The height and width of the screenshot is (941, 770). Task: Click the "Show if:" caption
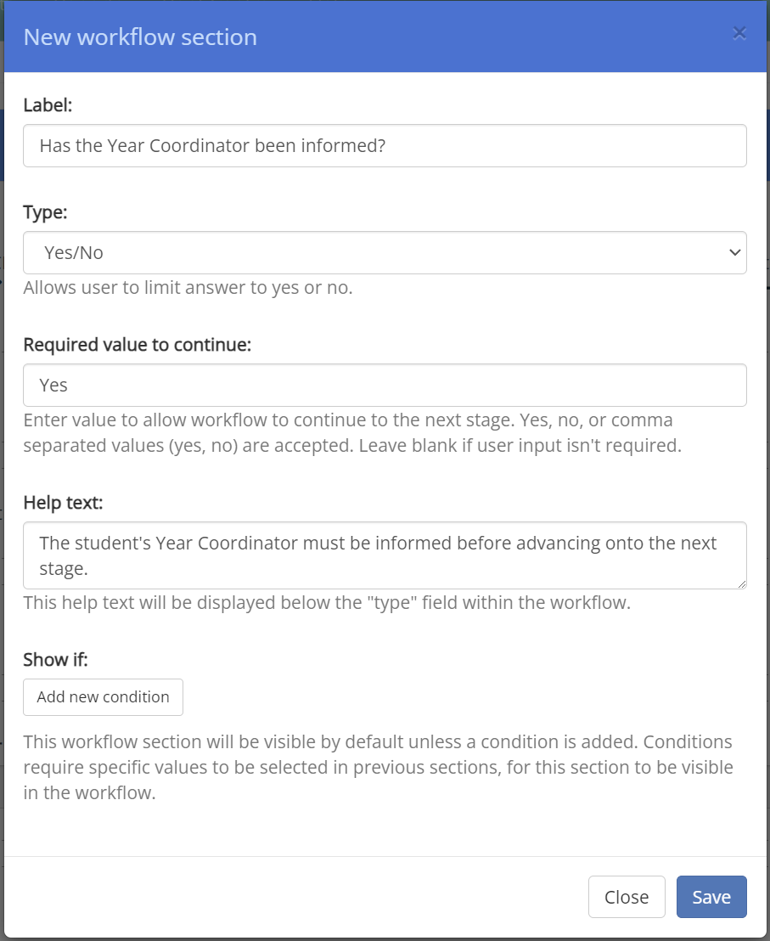pyautogui.click(x=55, y=660)
